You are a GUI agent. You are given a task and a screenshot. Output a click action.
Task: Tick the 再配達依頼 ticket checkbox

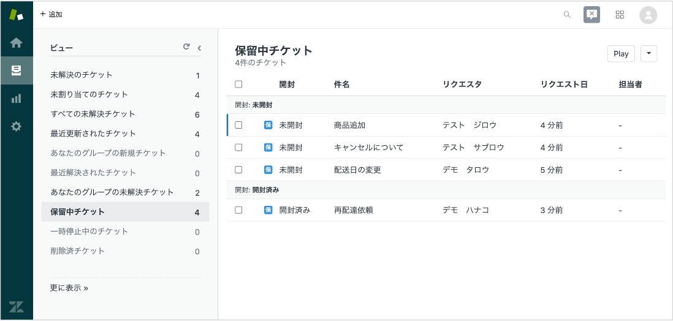tap(238, 210)
